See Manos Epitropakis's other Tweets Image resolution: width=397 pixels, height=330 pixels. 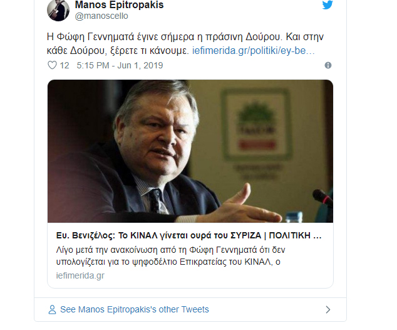(134, 309)
